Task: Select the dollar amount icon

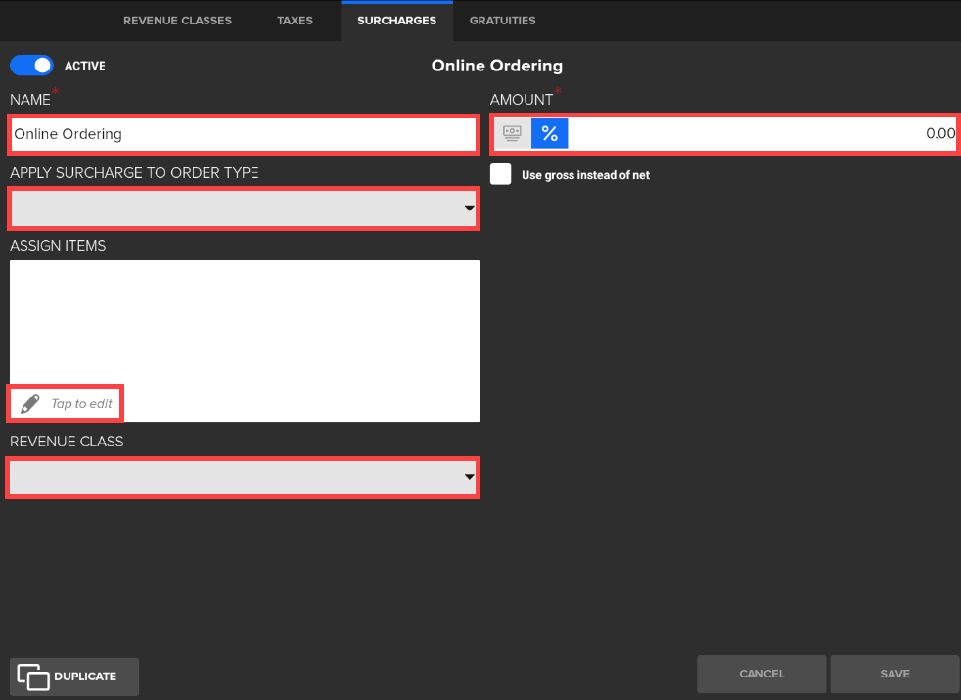Action: pyautogui.click(x=513, y=134)
